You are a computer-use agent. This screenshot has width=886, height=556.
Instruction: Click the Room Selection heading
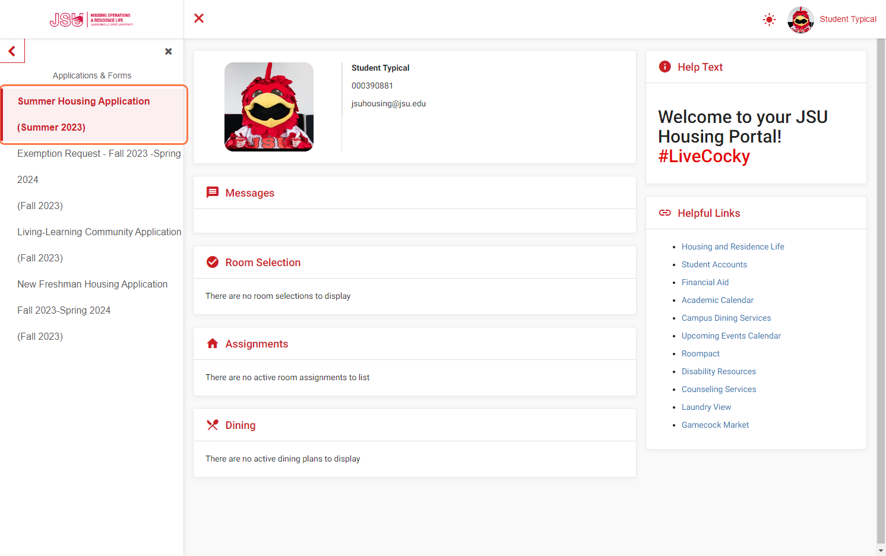[263, 263]
